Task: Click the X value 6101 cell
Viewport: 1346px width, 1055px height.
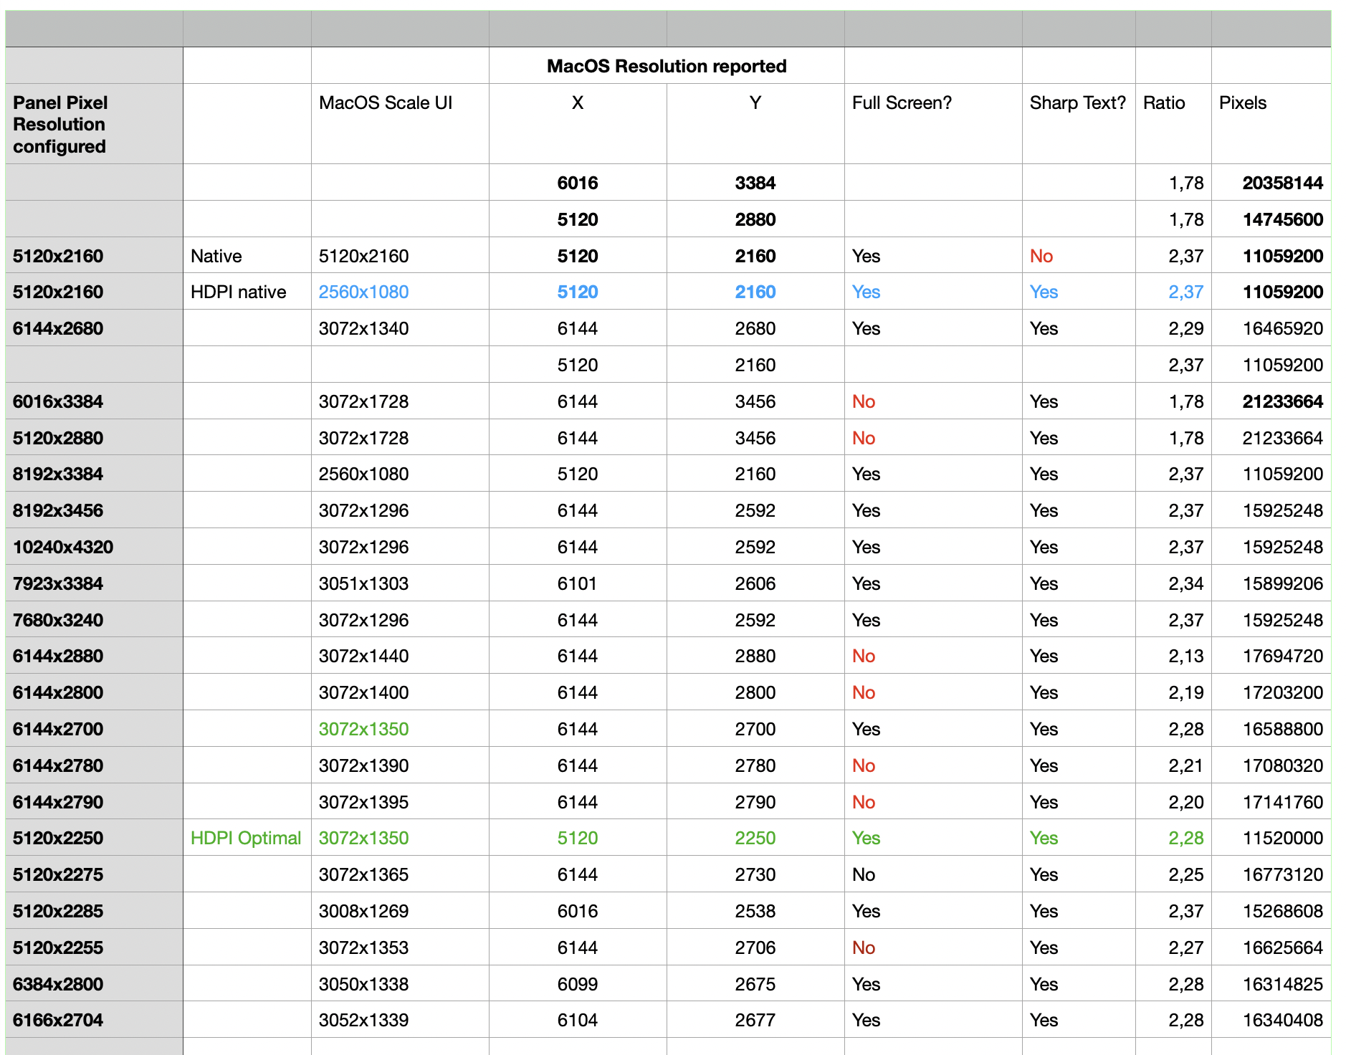Action: tap(577, 583)
